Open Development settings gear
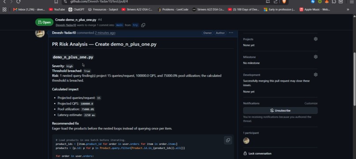Image resolution: width=356 pixels, height=159 pixels. click(316, 75)
